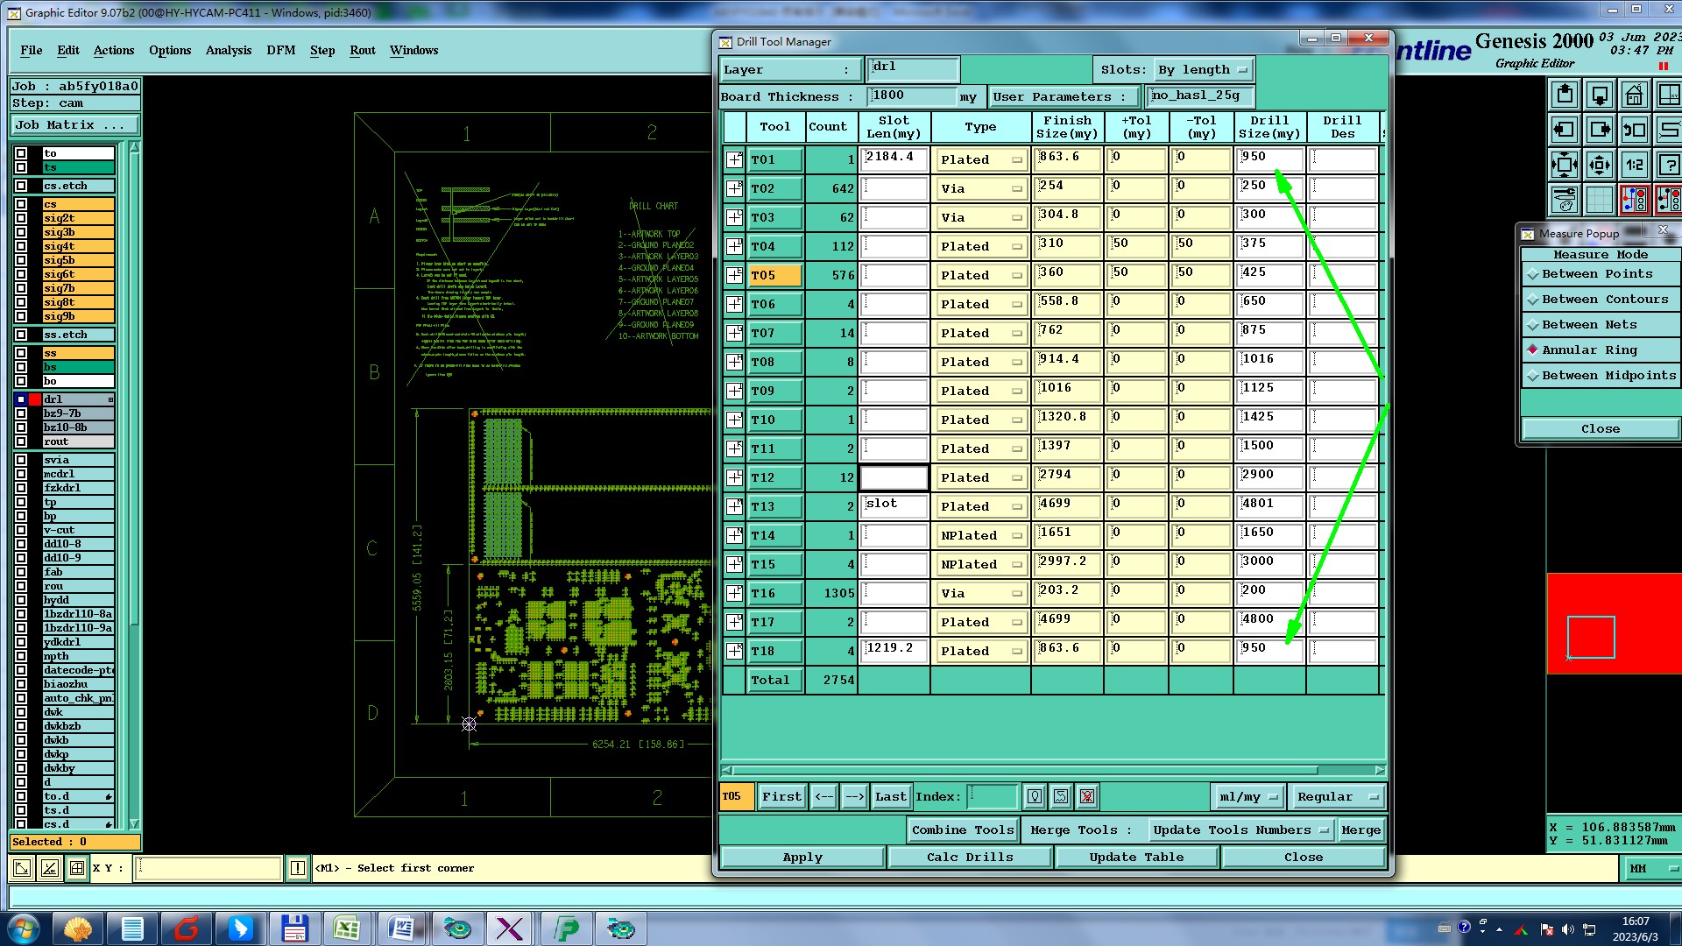This screenshot has width=1682, height=946.
Task: Open the DFM menu
Action: pos(280,51)
